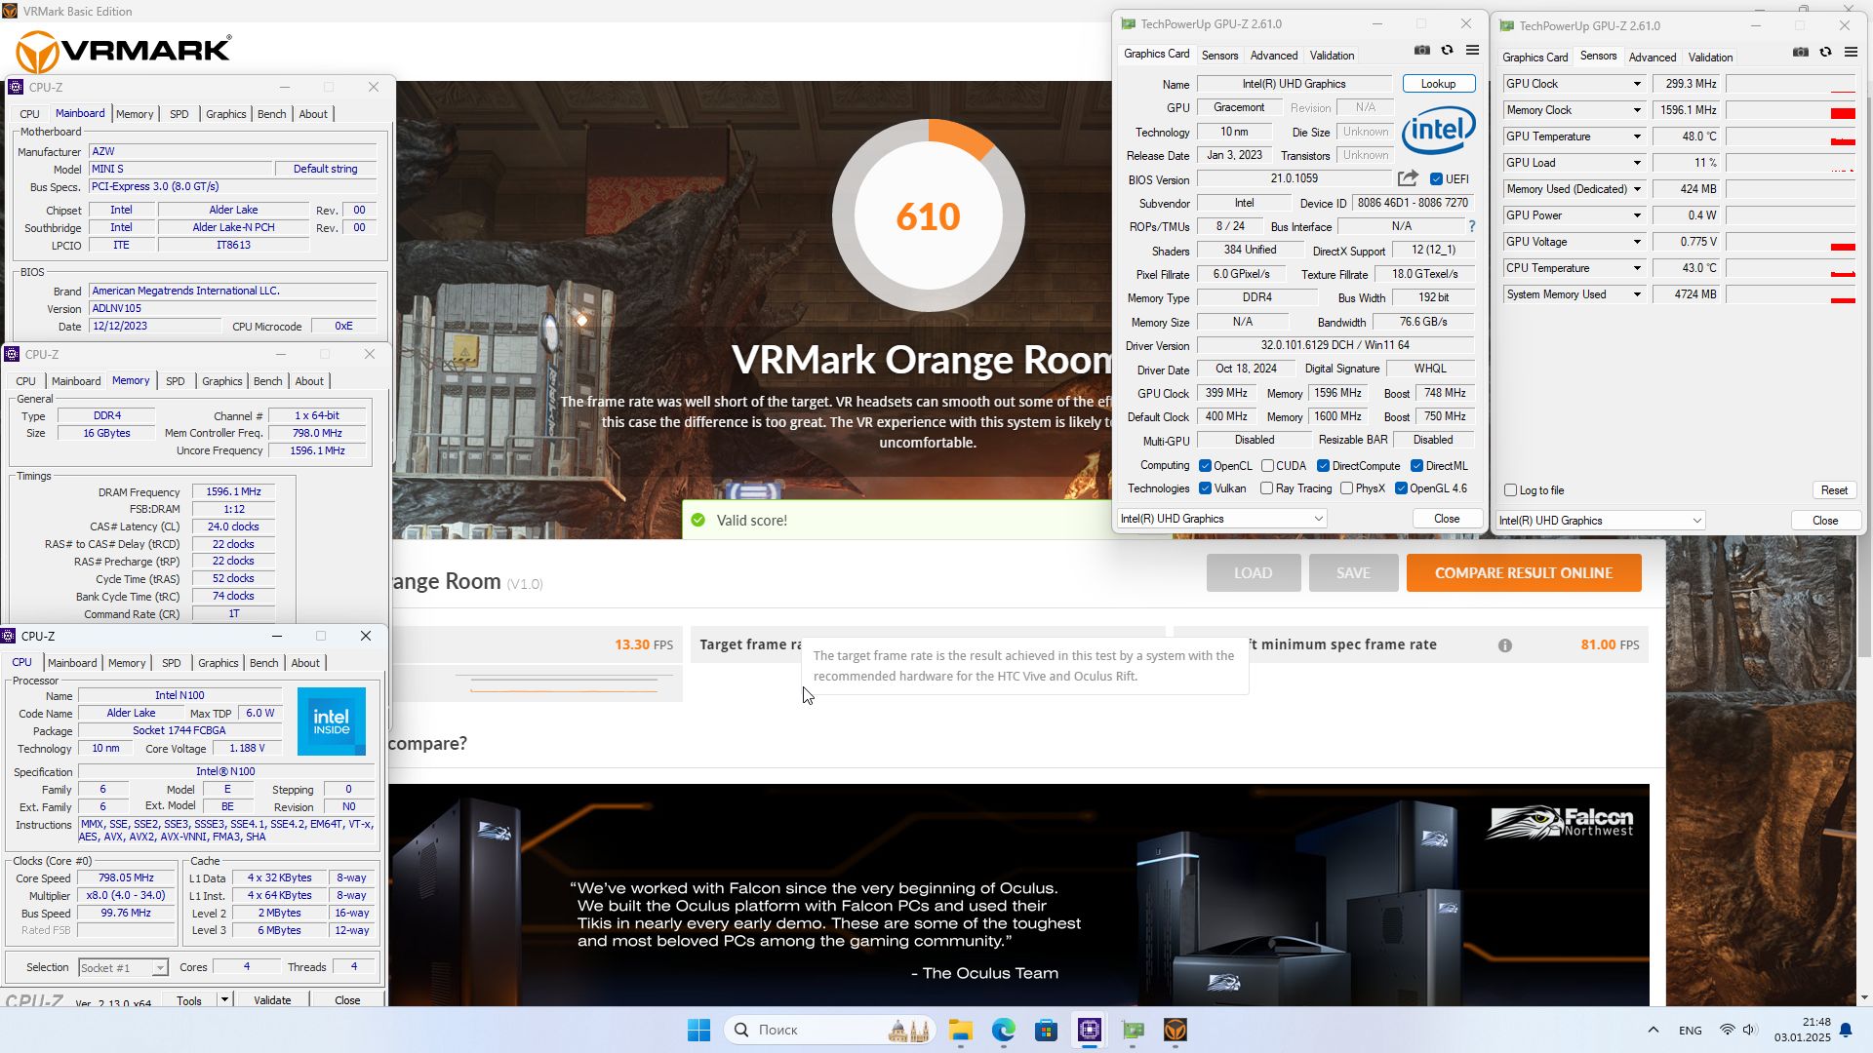This screenshot has width=1873, height=1053.
Task: Open hamburger menu in GPU-Z Sensors window
Action: (x=1852, y=53)
